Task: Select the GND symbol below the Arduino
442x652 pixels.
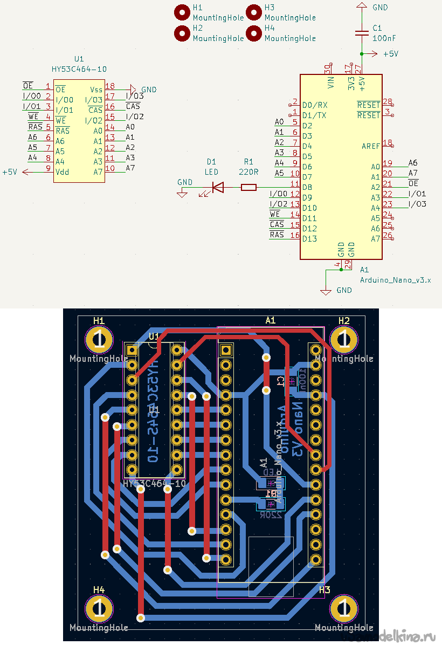Action: [326, 291]
